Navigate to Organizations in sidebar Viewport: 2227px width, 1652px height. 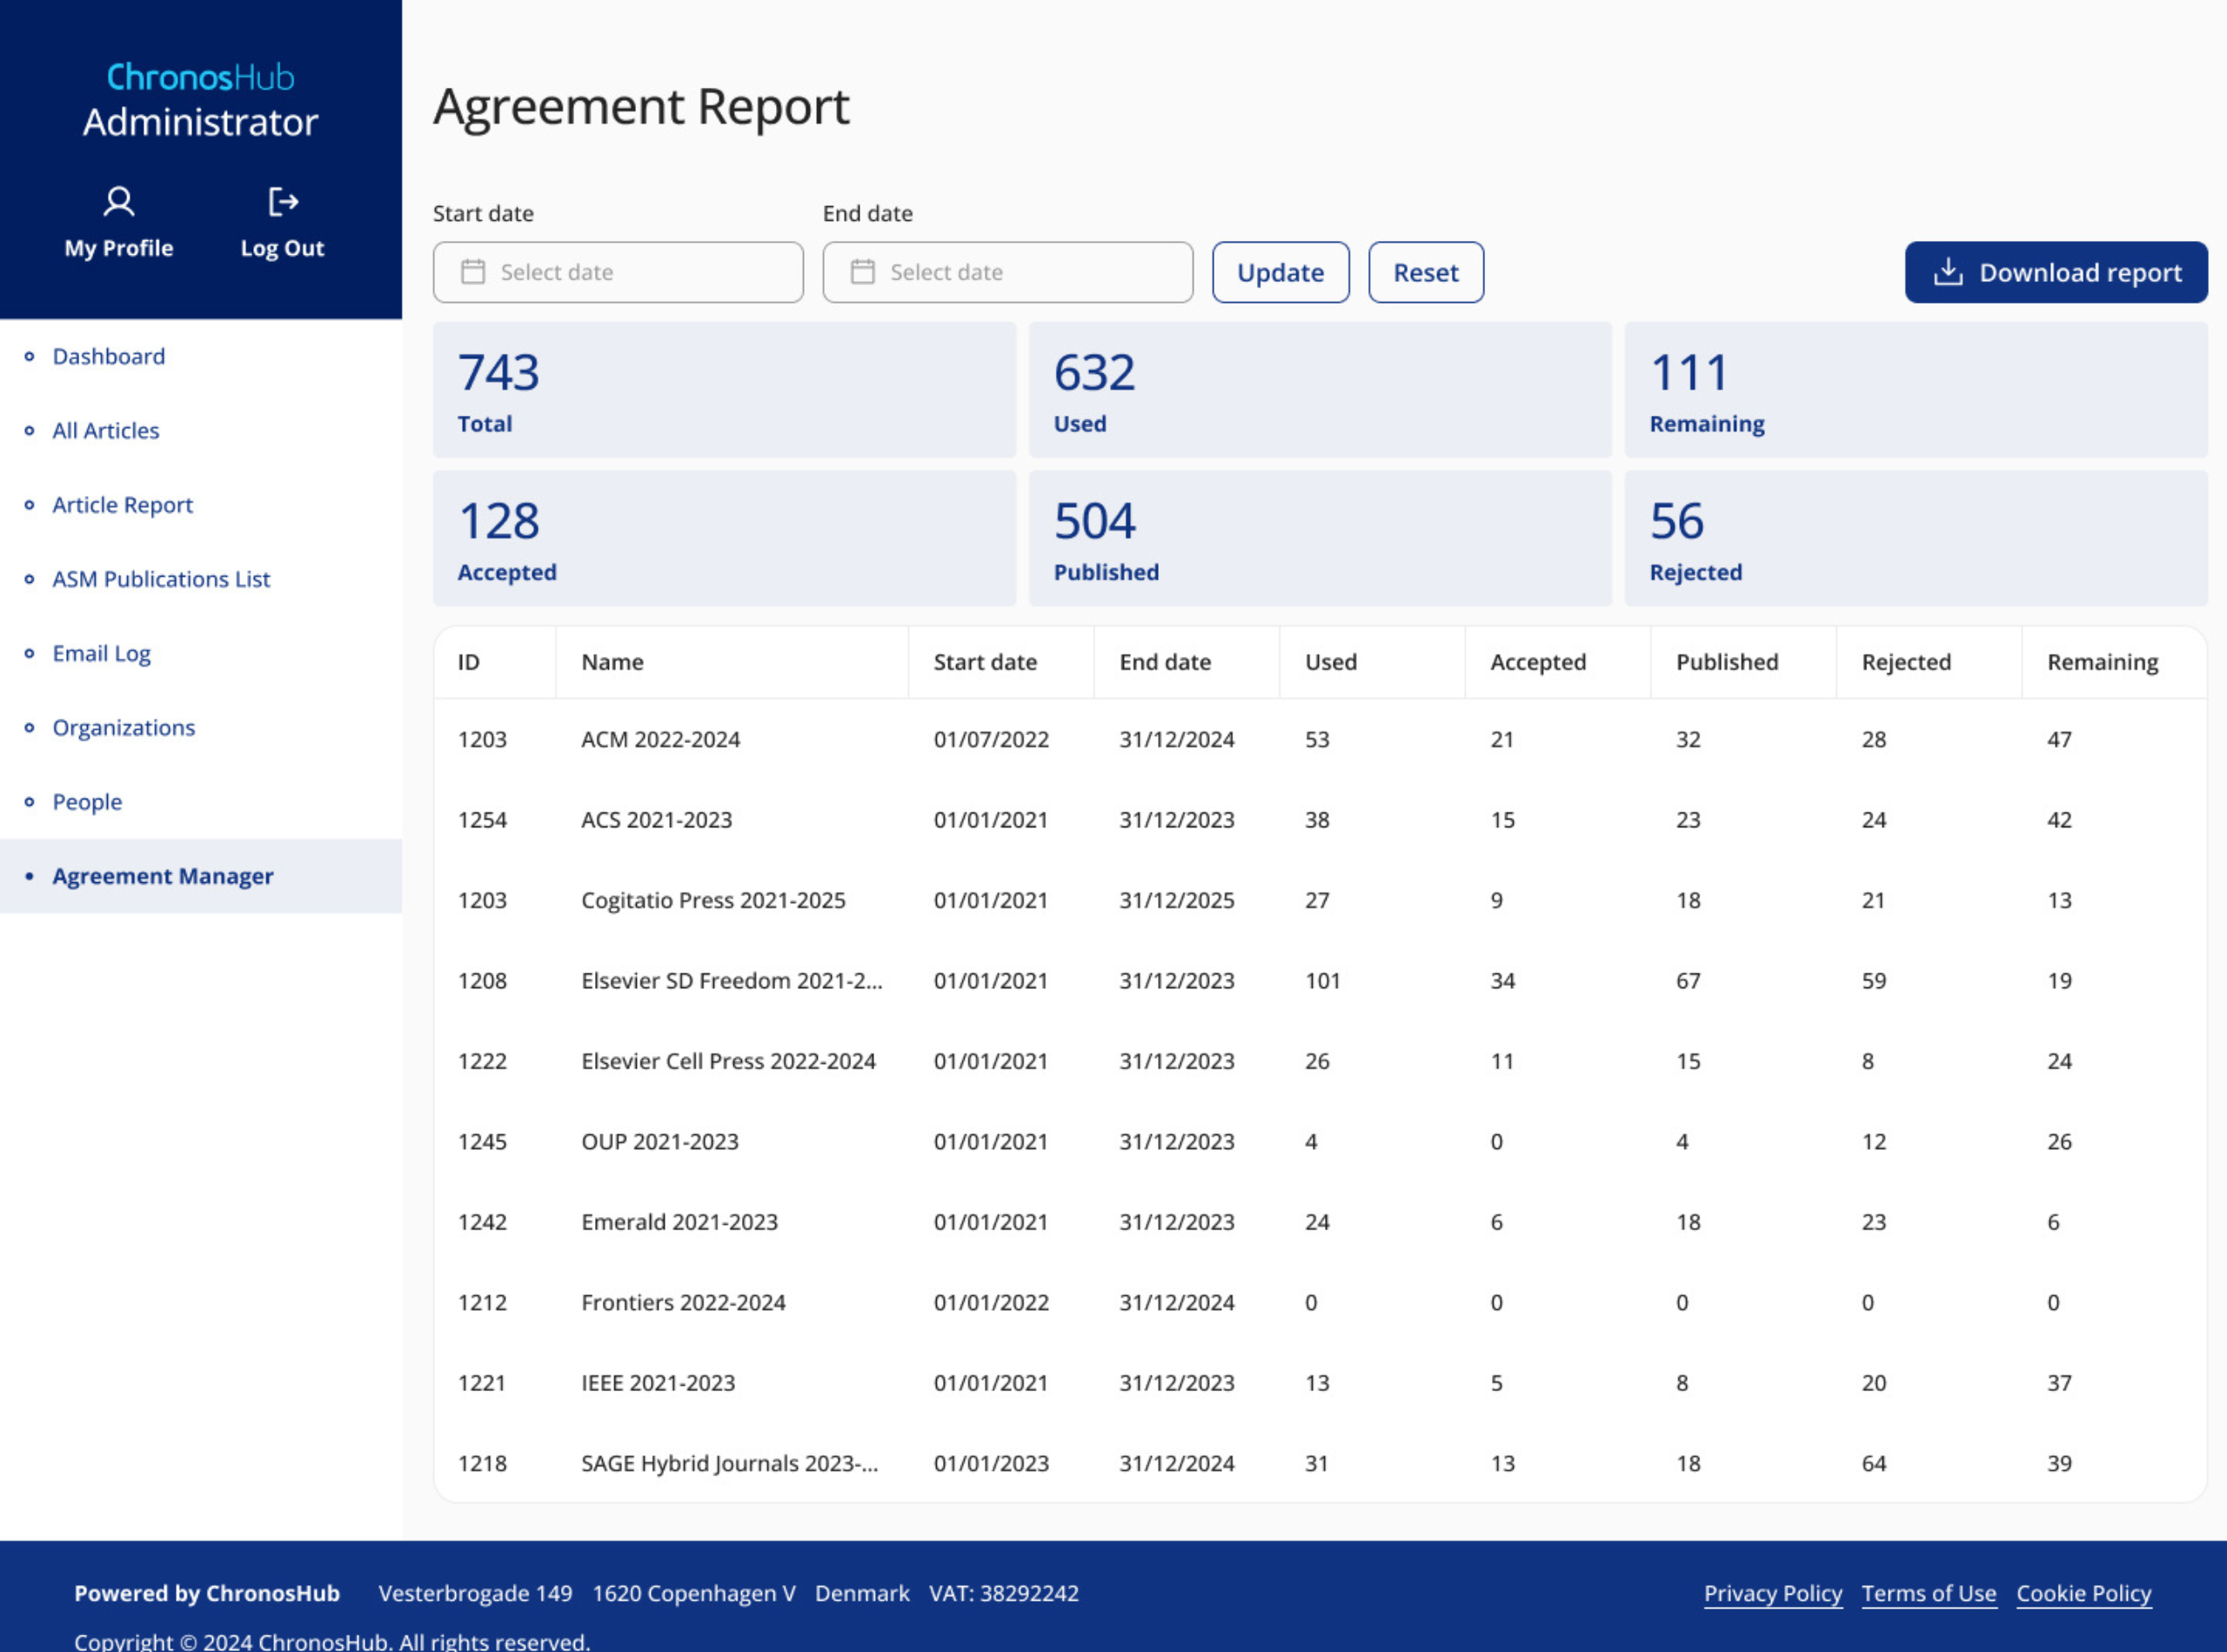pyautogui.click(x=123, y=728)
